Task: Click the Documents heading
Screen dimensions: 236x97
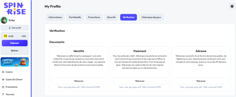Action: pyautogui.click(x=57, y=42)
